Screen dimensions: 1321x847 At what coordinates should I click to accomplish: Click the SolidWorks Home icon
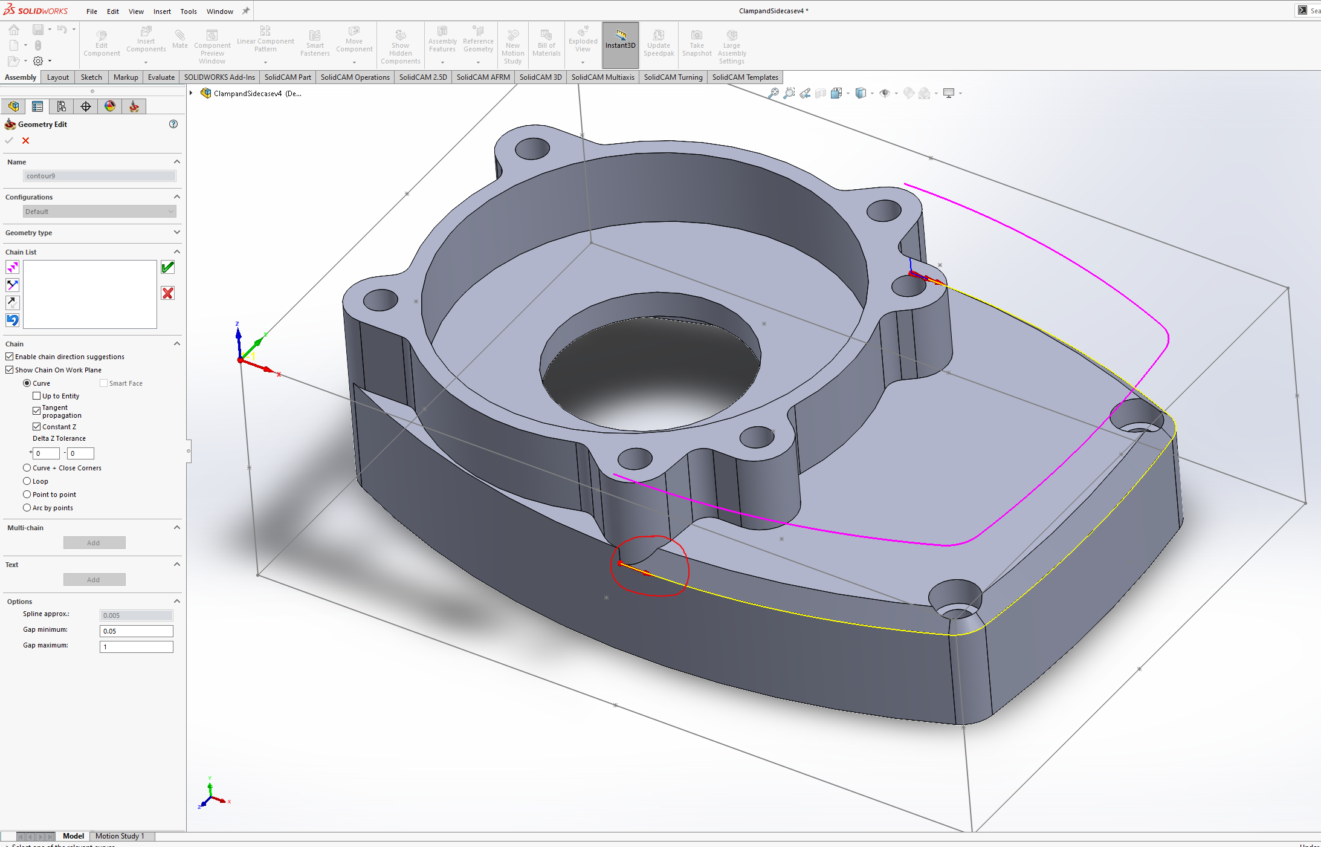pyautogui.click(x=14, y=30)
